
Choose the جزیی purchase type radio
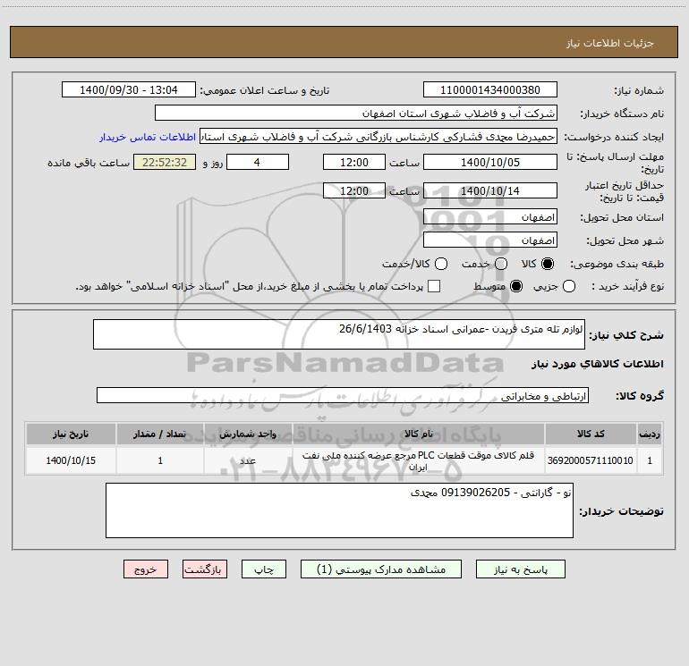click(568, 286)
